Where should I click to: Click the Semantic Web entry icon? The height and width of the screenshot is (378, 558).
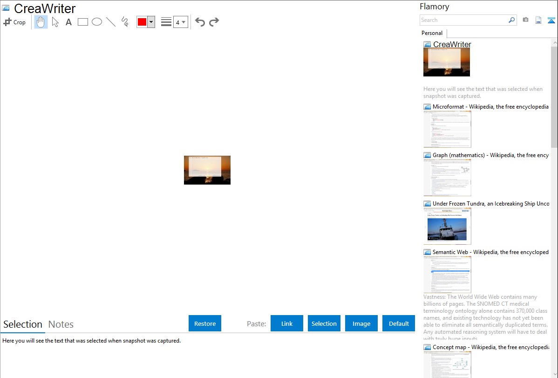click(427, 252)
